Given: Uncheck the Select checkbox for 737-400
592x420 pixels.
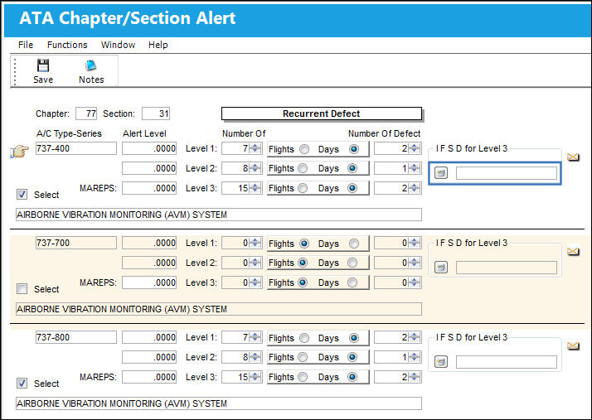Looking at the screenshot, I should coord(22,195).
